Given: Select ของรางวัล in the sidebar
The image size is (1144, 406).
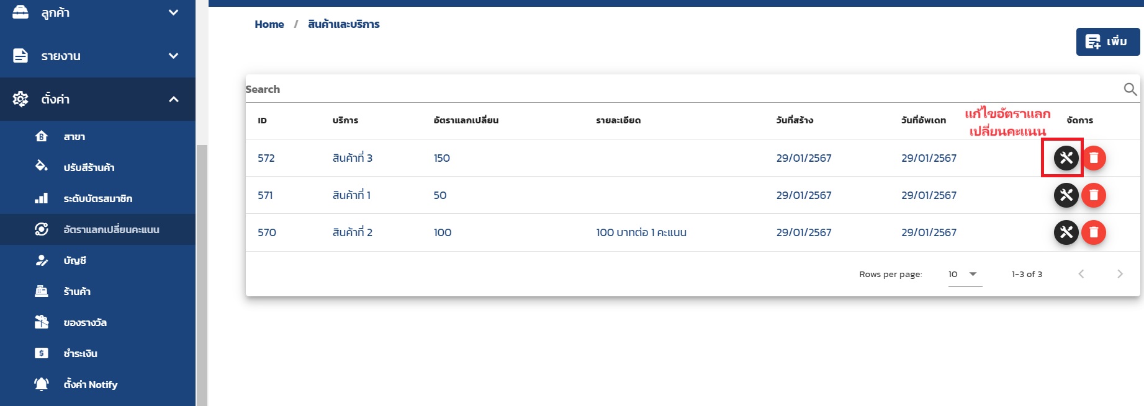Looking at the screenshot, I should 97,322.
